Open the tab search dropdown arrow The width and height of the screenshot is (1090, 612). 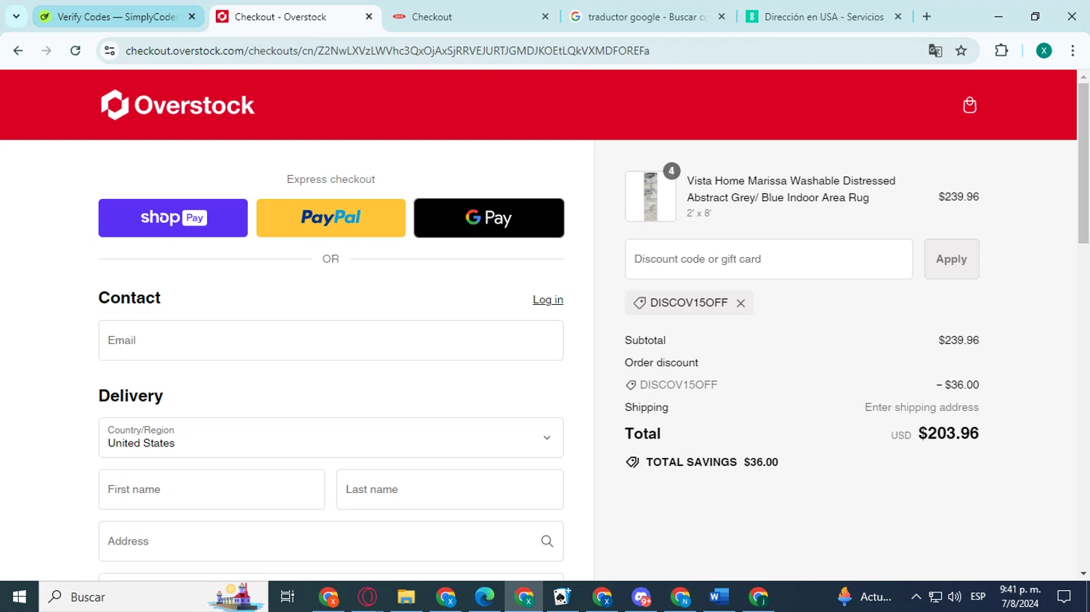16,16
